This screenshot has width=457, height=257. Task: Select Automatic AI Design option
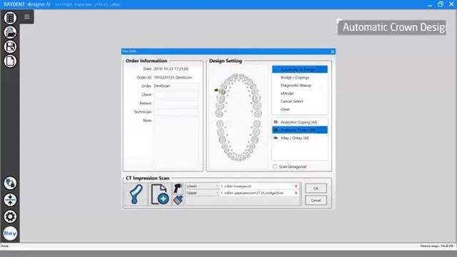coord(300,69)
